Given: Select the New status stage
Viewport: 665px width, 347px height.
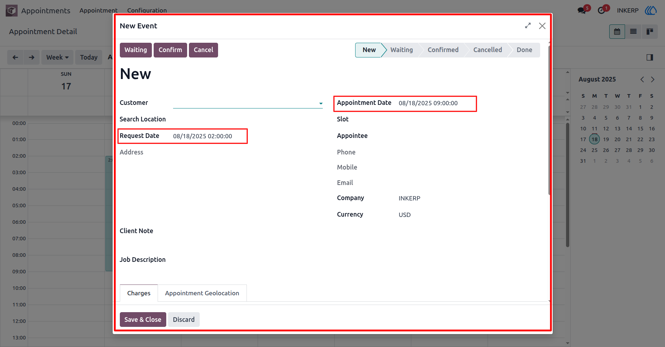Looking at the screenshot, I should [369, 50].
